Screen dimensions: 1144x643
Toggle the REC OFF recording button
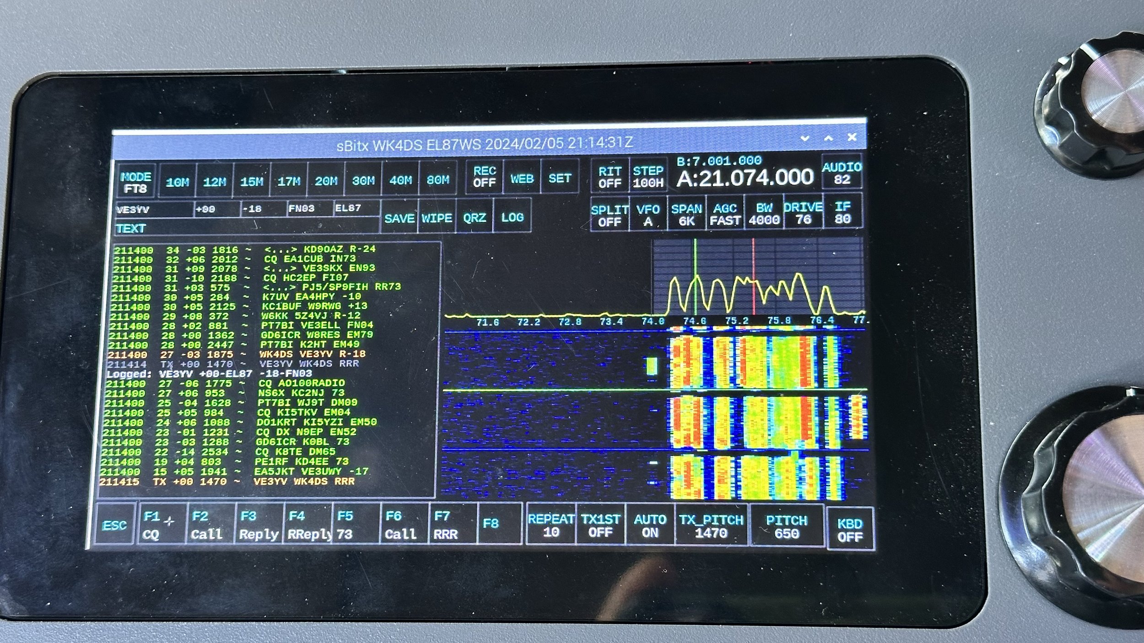click(x=484, y=177)
